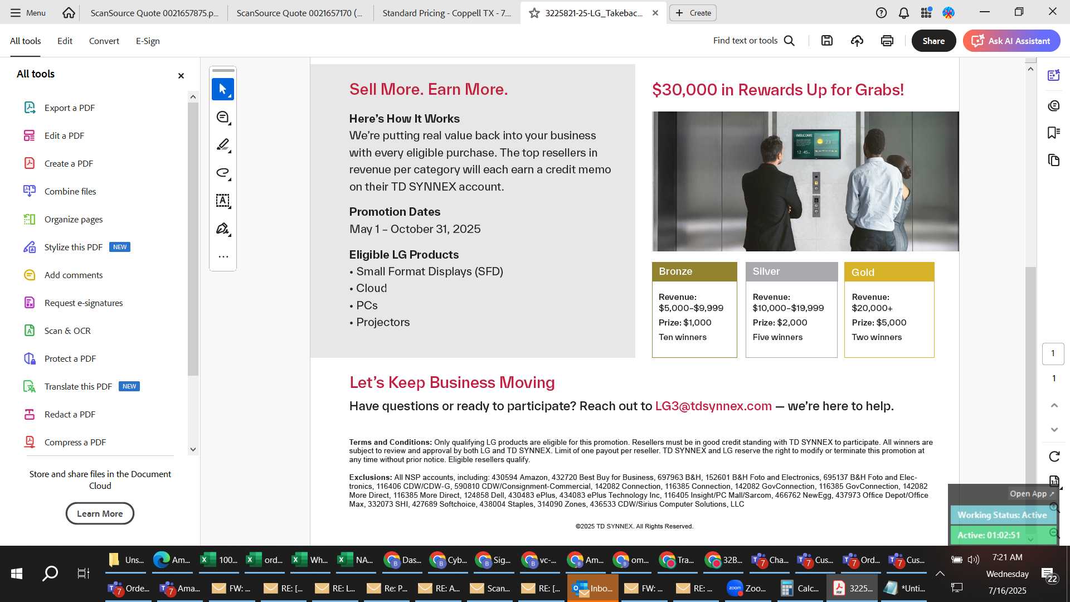Switch to ScanSource Quote 0021657170 tab
Viewport: 1070px width, 602px height.
299,13
